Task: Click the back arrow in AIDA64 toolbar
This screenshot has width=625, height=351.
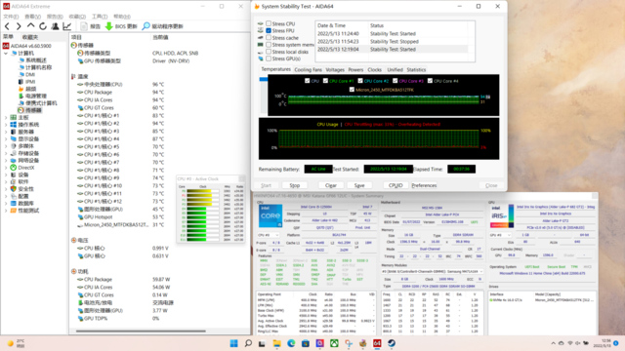Action: click(x=7, y=26)
